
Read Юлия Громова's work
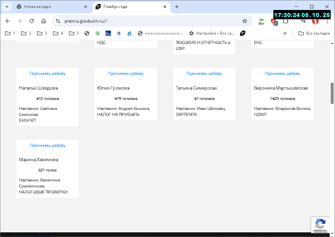click(126, 74)
